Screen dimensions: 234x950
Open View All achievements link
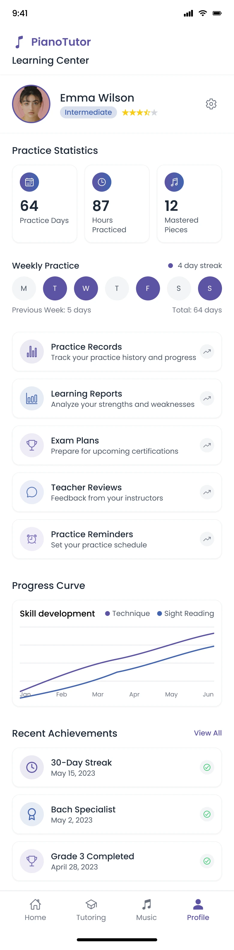click(x=208, y=733)
